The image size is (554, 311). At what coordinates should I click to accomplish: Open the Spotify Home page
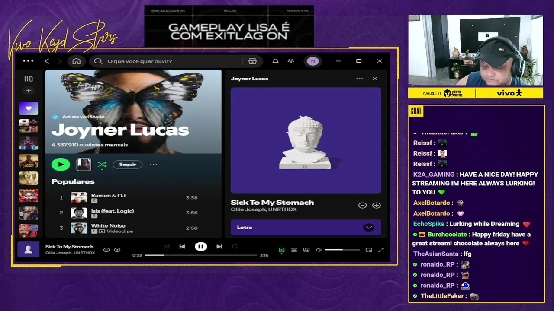click(x=77, y=61)
